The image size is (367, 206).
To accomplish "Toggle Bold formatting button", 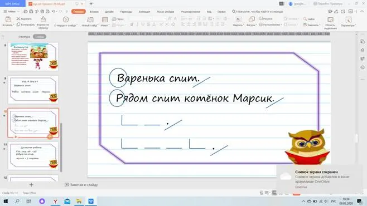I will (132, 24).
